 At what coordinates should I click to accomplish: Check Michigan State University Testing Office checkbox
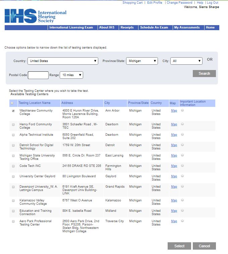click(x=13, y=156)
